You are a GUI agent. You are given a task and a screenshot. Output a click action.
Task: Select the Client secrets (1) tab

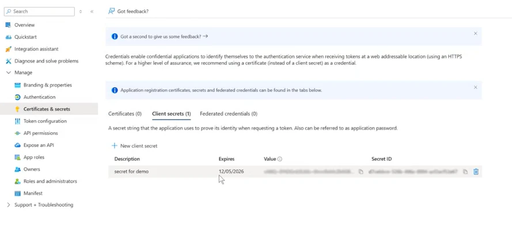pyautogui.click(x=172, y=114)
